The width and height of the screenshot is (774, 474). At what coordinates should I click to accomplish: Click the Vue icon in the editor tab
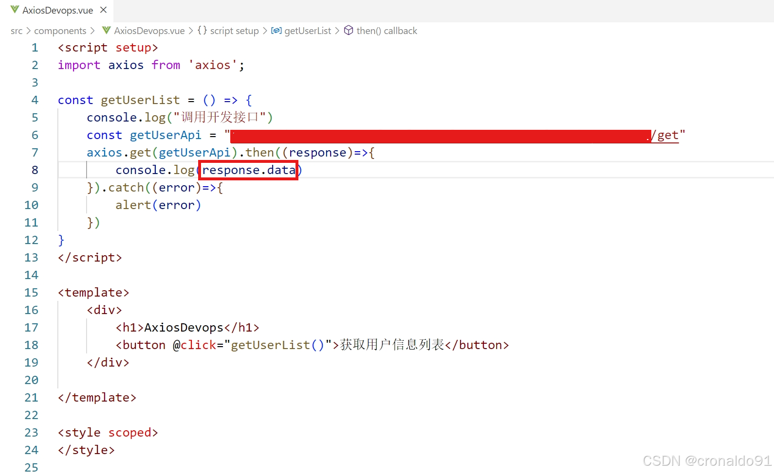tap(15, 10)
